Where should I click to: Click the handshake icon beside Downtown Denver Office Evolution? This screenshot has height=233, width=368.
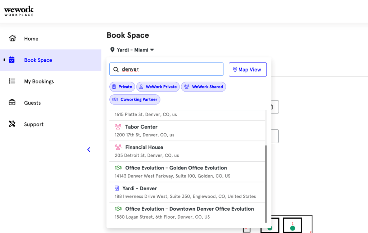(x=118, y=209)
